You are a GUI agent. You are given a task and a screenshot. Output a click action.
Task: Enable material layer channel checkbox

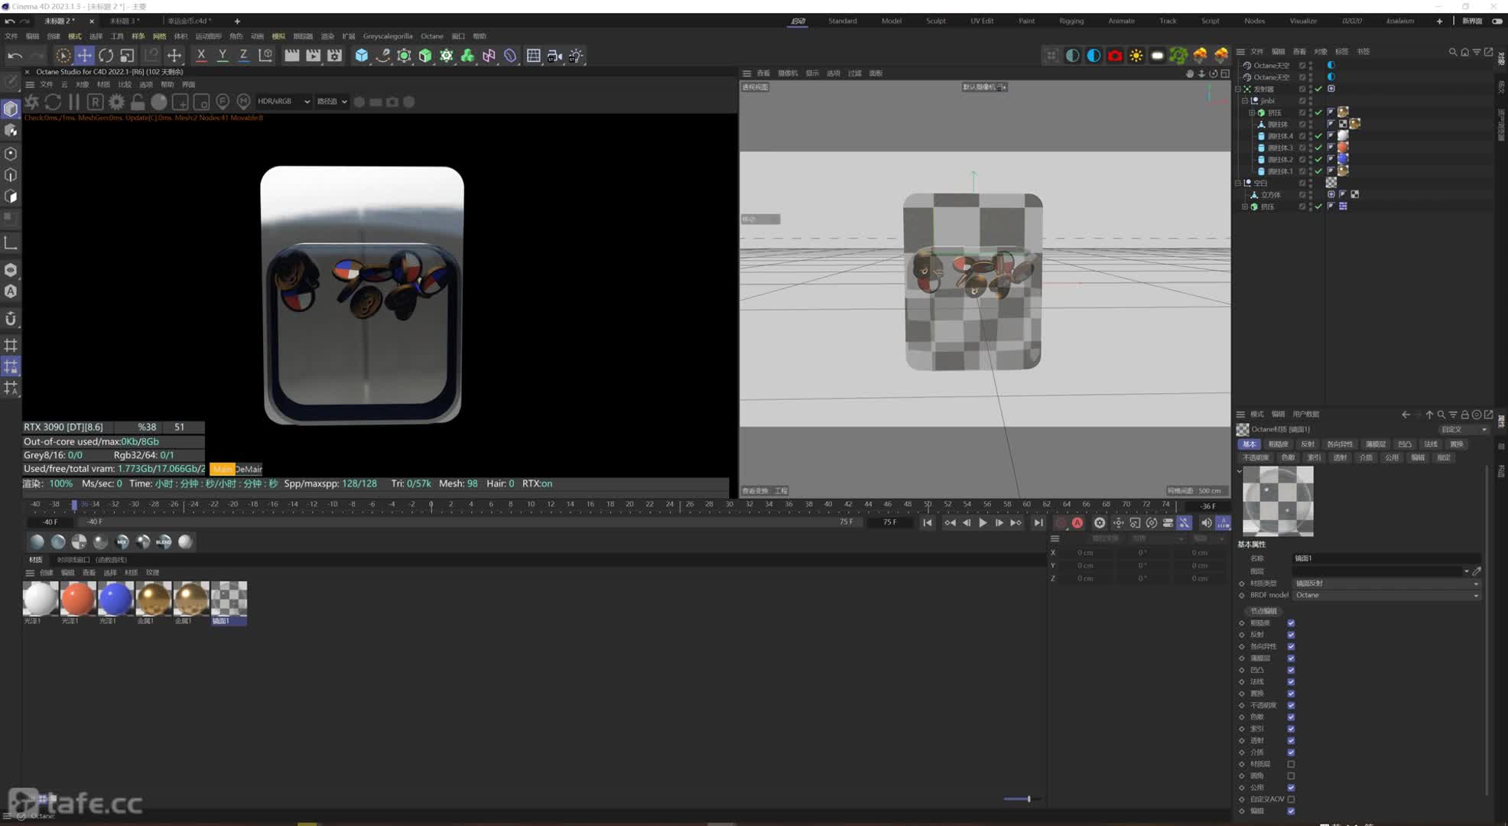(1291, 764)
